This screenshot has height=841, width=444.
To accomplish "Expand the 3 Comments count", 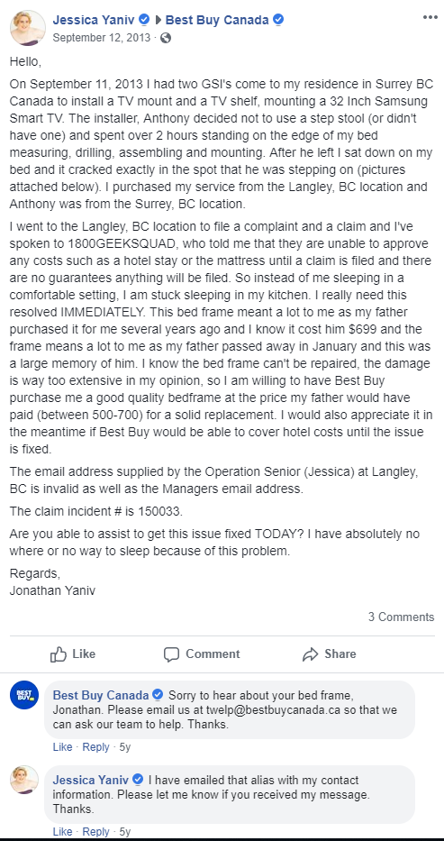I will (401, 617).
